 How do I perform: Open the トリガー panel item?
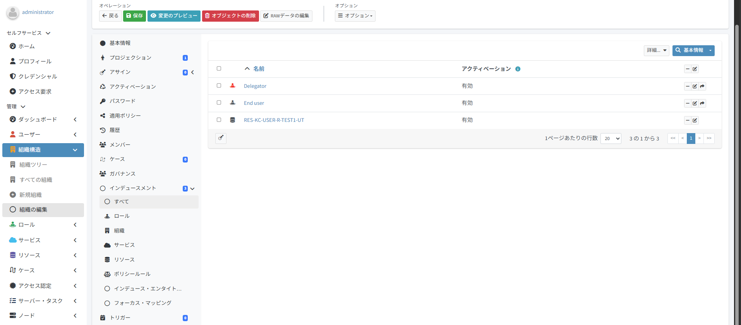pyautogui.click(x=149, y=318)
